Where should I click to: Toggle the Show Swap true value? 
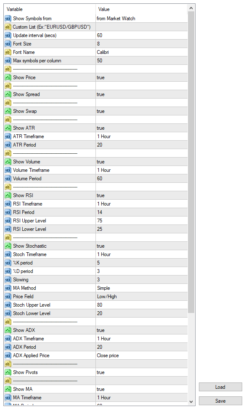coord(142,111)
